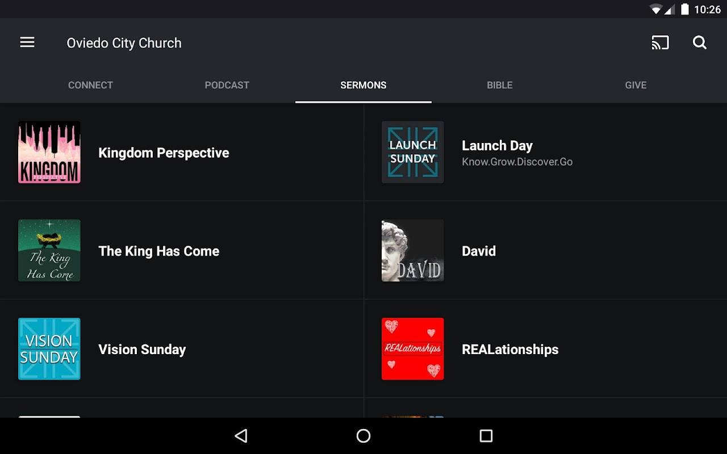Open the Vision Sunday series title
Viewport: 727px width, 454px height.
[142, 350]
